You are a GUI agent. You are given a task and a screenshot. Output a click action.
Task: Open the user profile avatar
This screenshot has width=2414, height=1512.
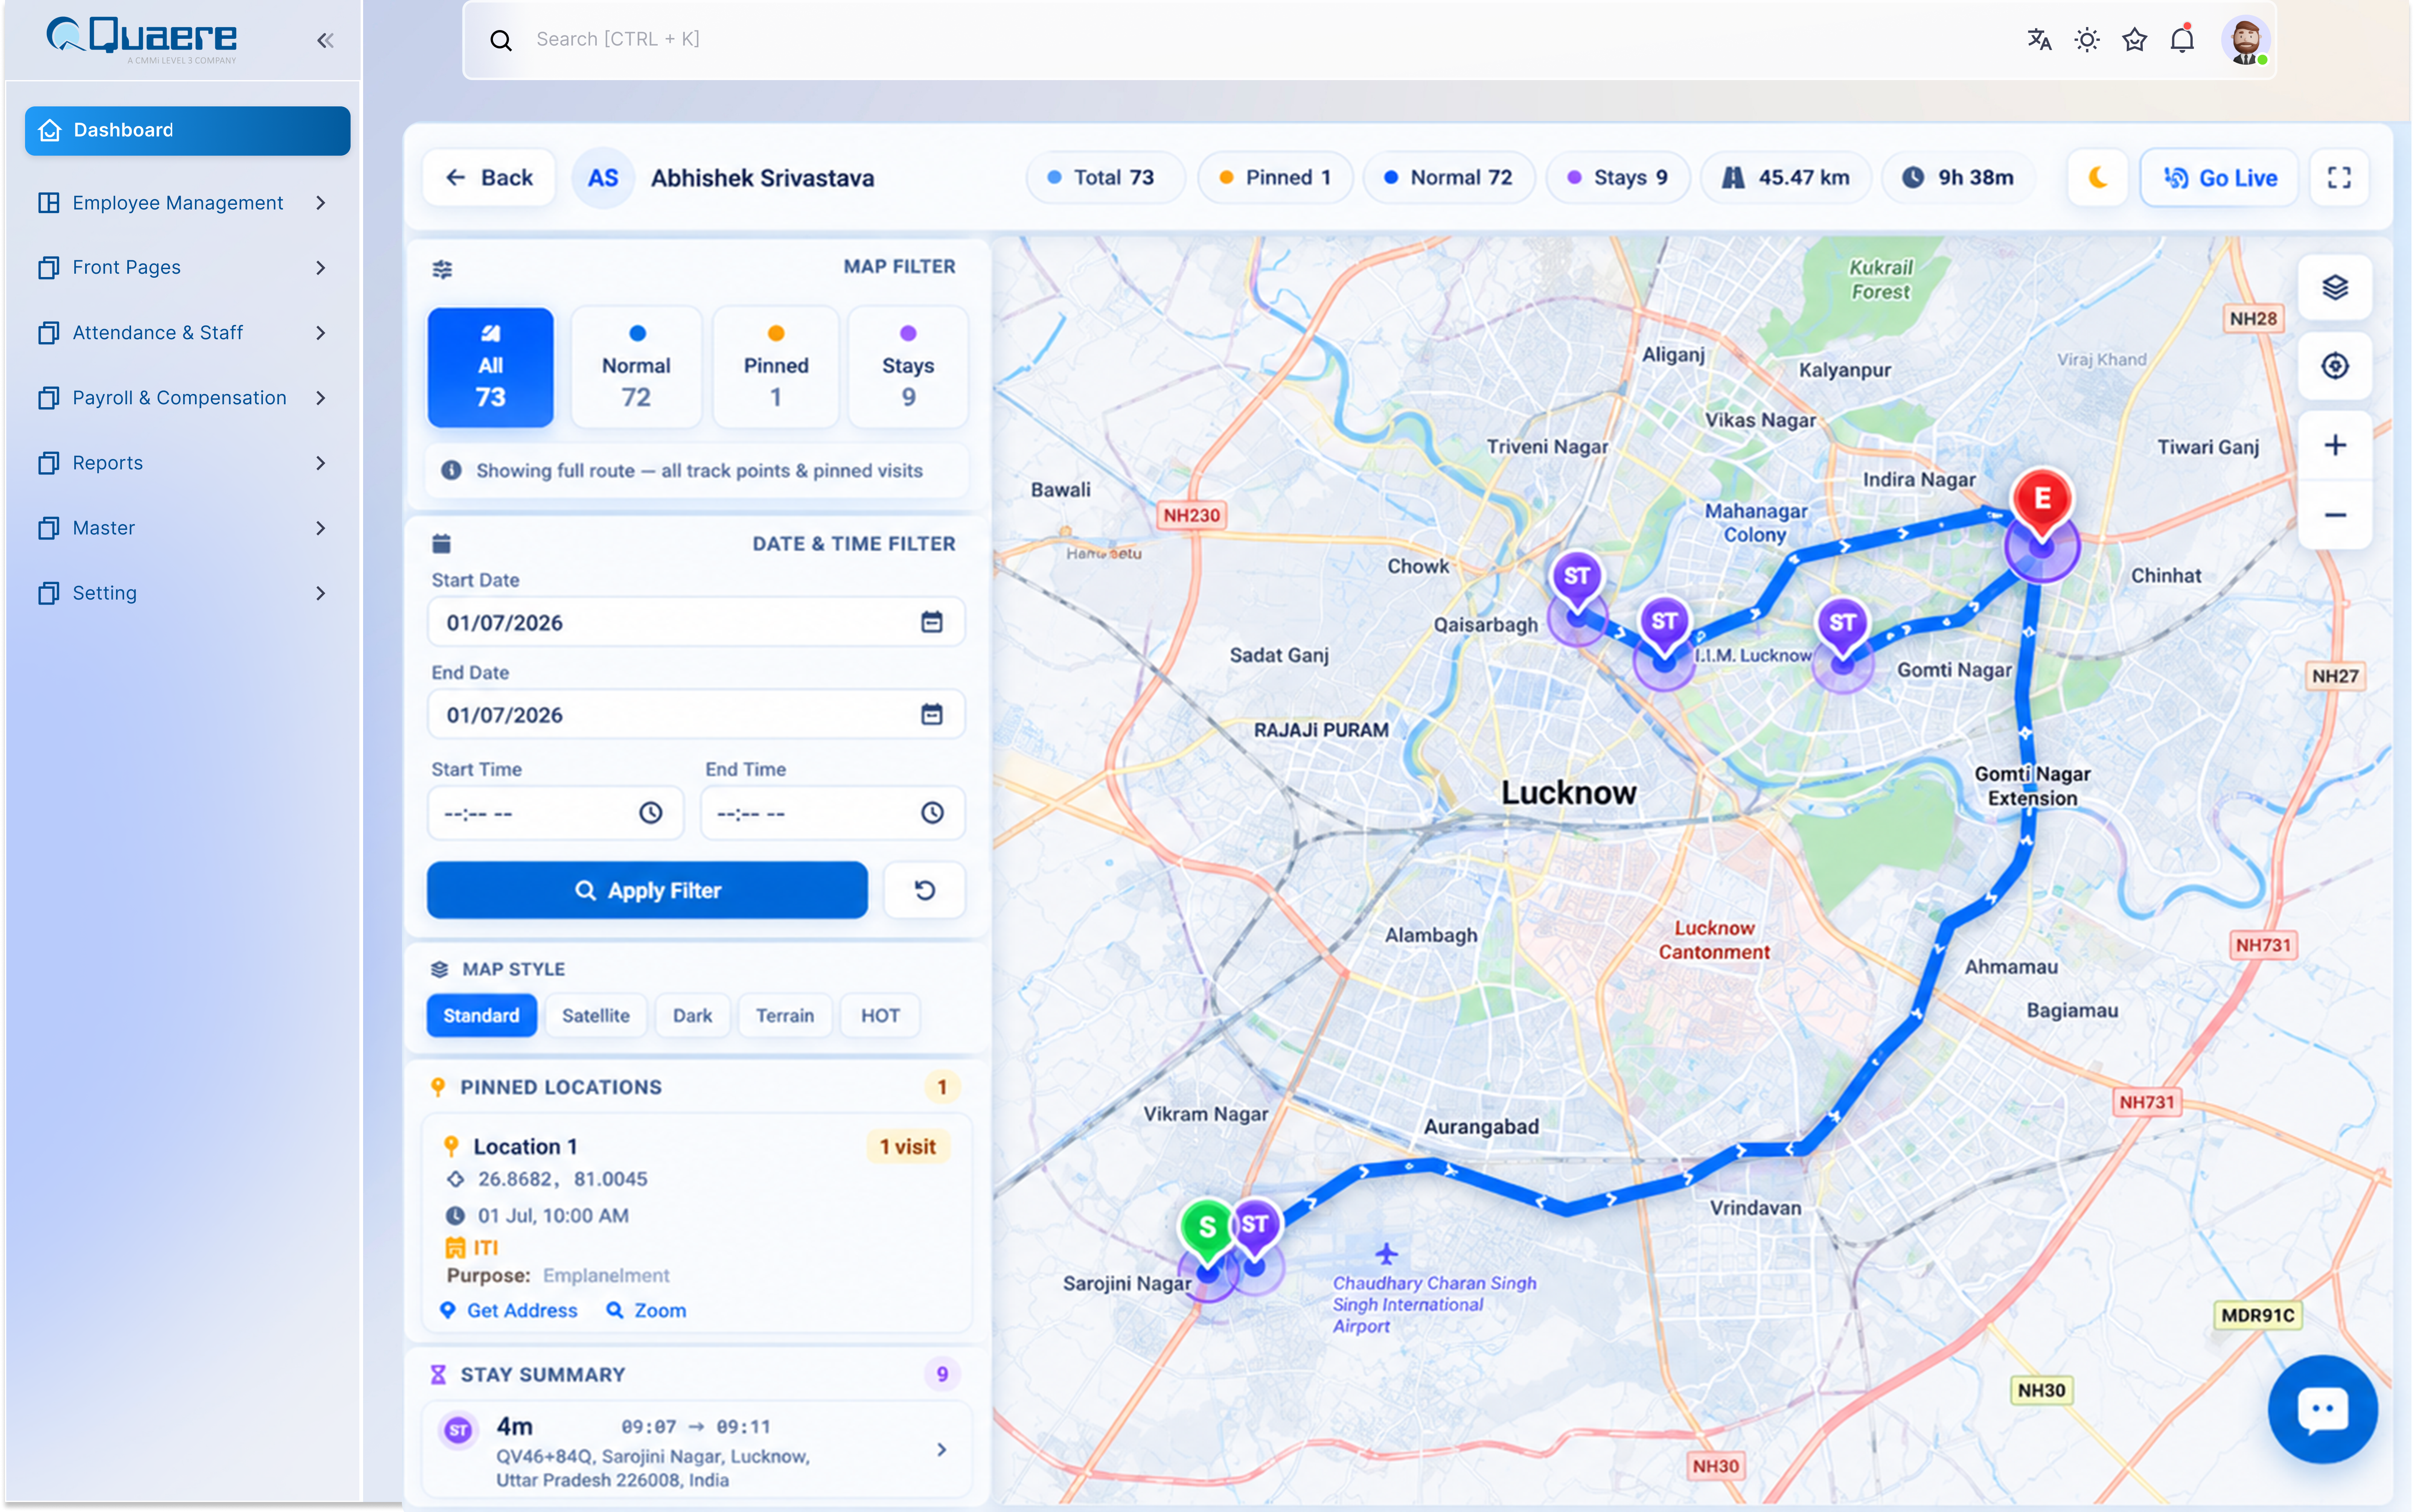click(2246, 41)
